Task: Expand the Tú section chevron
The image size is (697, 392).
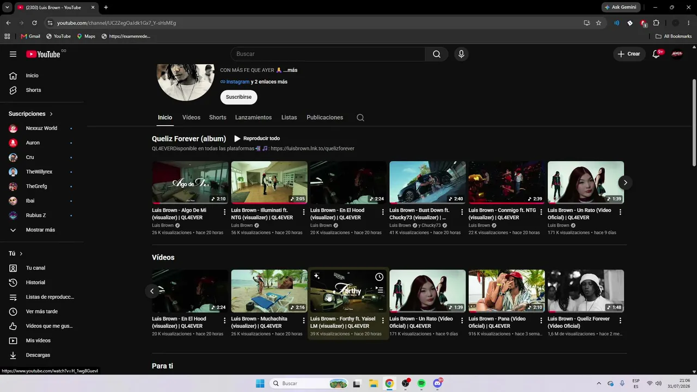Action: coord(21,254)
